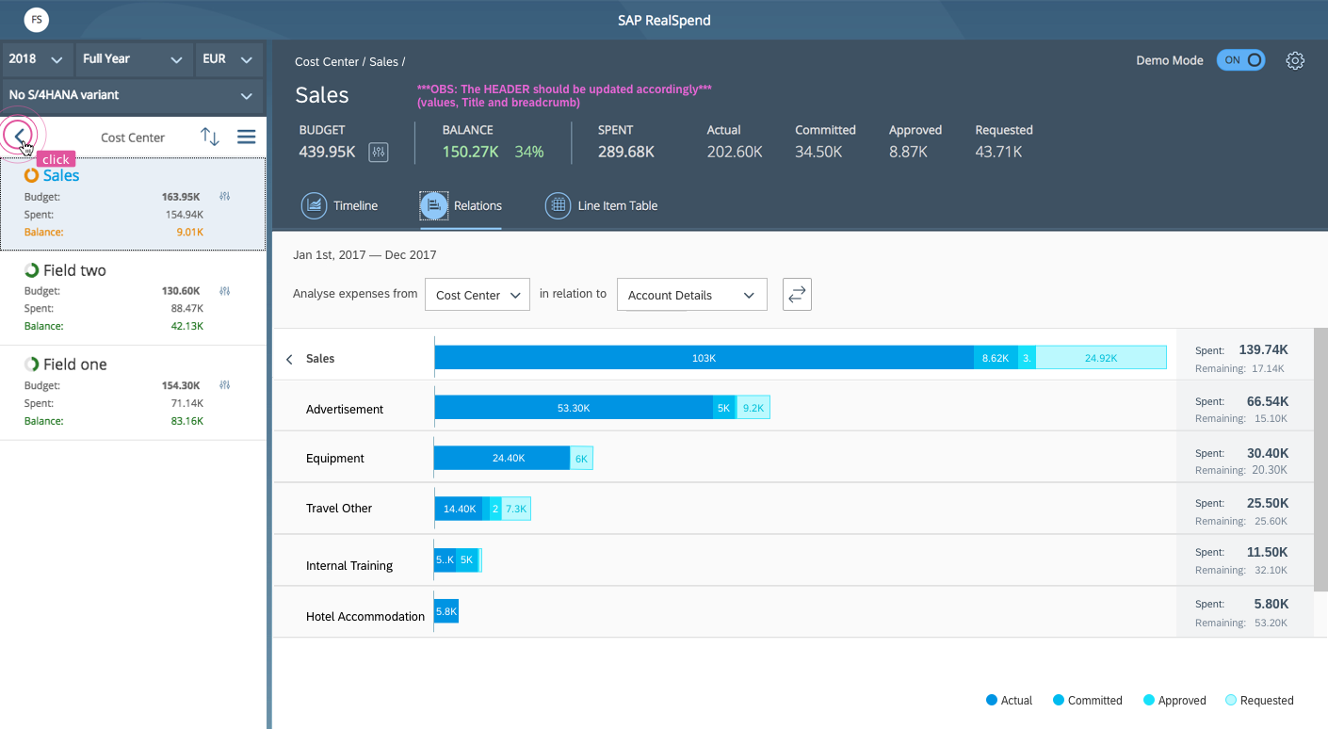Screen dimensions: 1328x729
Task: Click the chart vertical scrollbar
Action: pos(1320,460)
